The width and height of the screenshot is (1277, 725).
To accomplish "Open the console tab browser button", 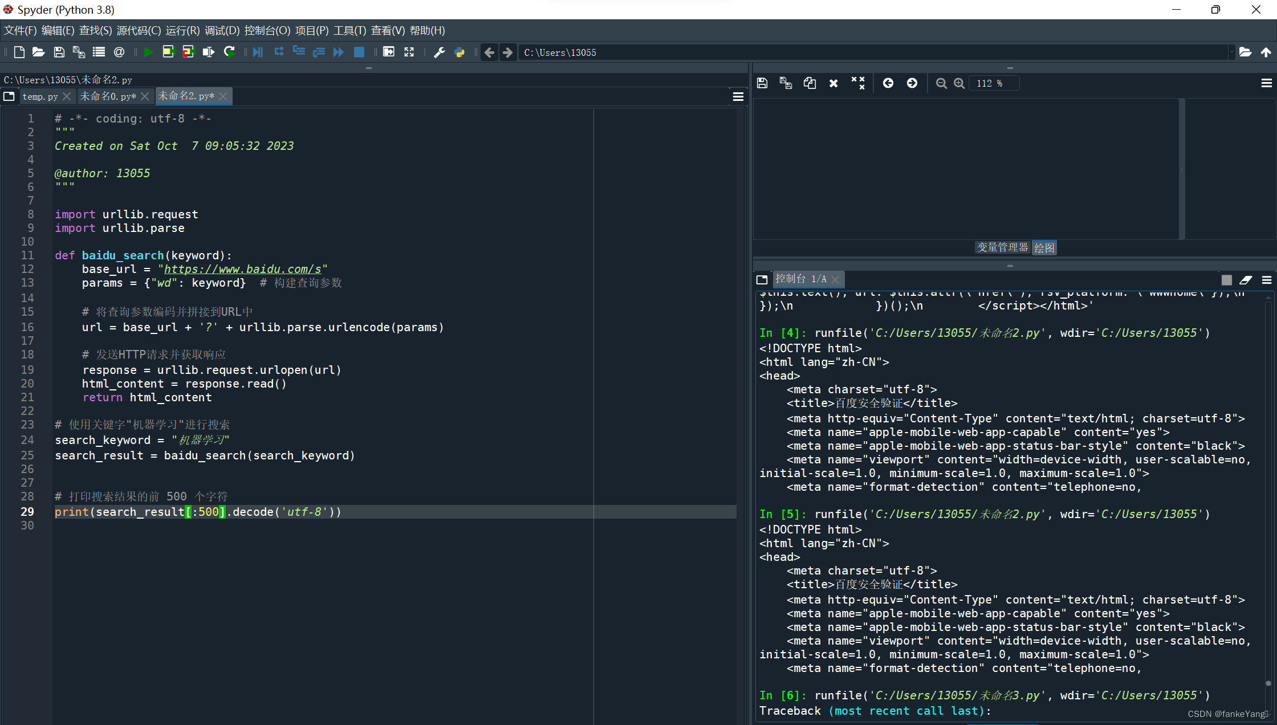I will click(x=762, y=279).
